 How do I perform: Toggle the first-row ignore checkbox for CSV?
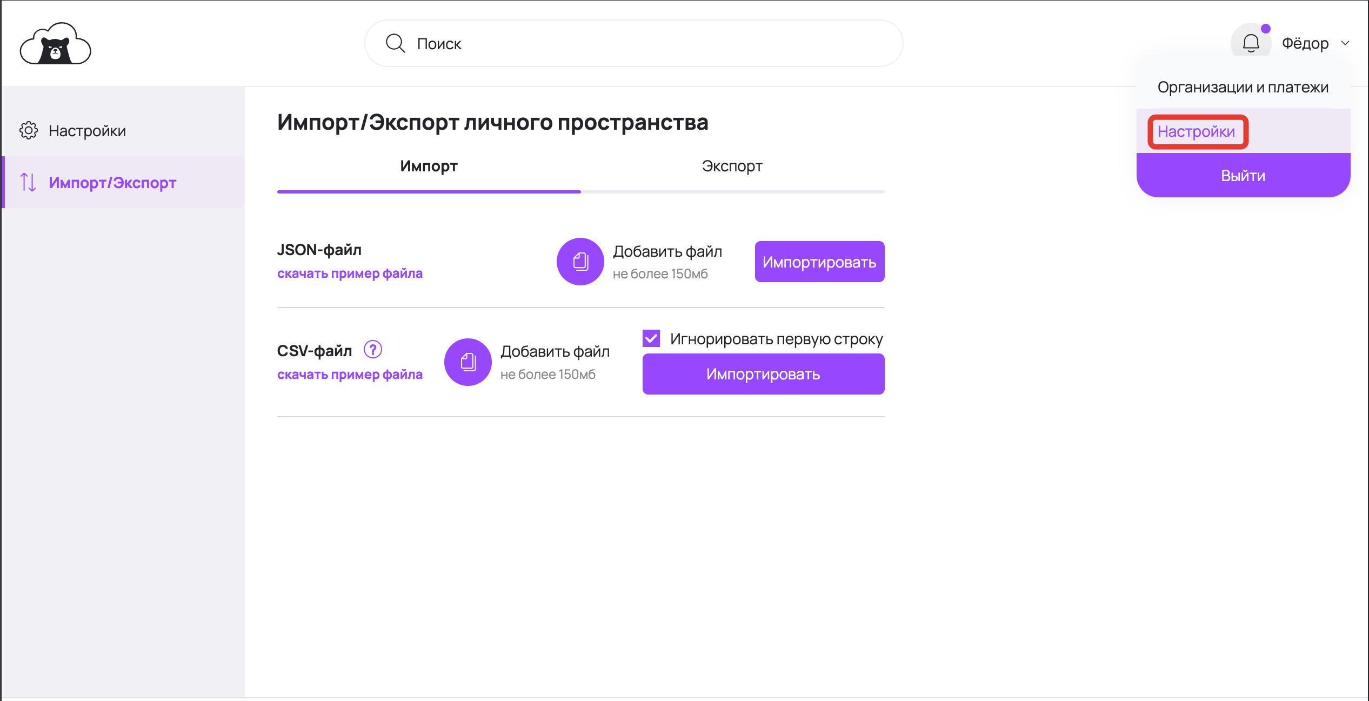pos(651,338)
